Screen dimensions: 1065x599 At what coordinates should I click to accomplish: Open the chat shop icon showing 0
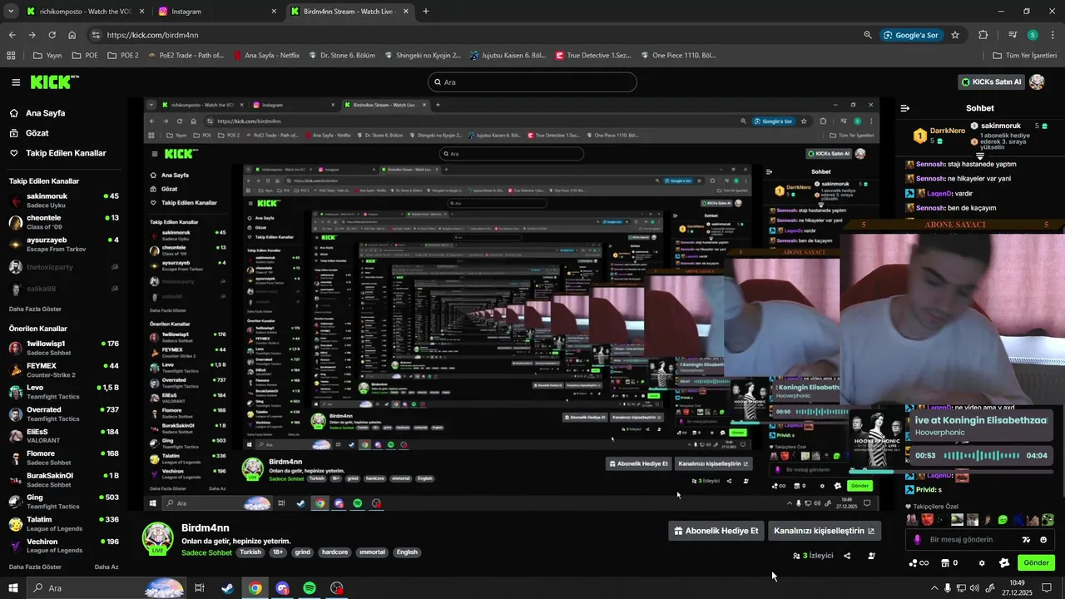pos(949,563)
